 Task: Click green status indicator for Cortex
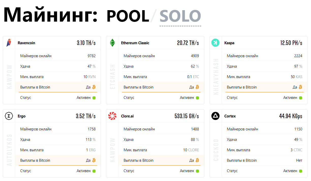301,171
